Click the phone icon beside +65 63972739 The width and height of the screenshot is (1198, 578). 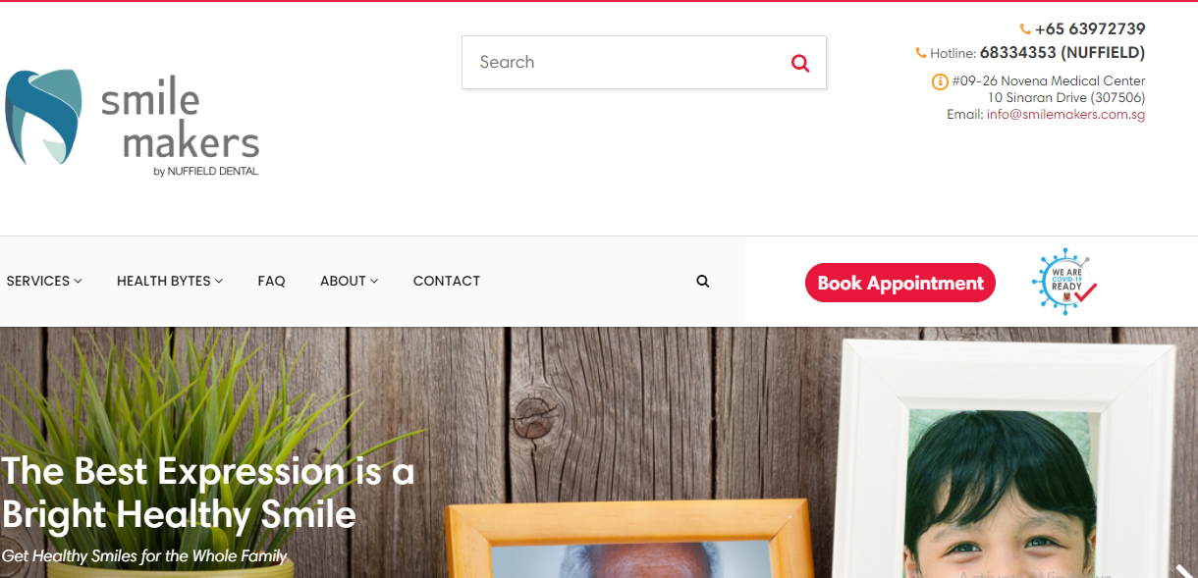(x=1025, y=29)
